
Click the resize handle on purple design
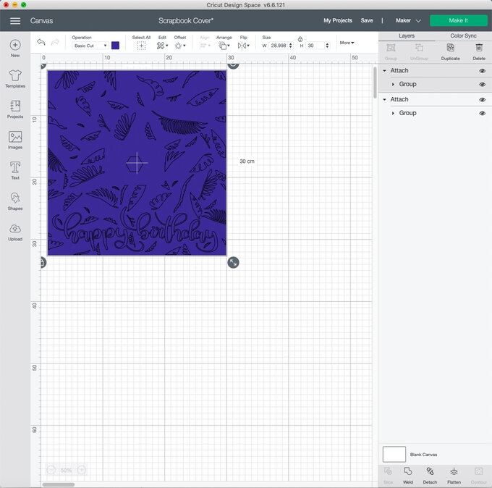coord(233,262)
